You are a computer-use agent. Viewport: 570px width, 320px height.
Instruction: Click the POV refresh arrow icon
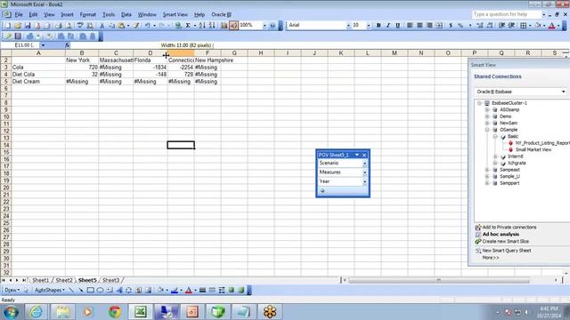click(322, 191)
